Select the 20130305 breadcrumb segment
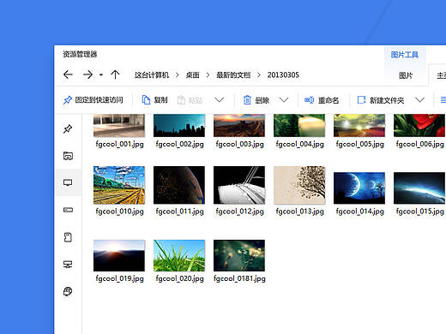The width and height of the screenshot is (446, 334). (x=283, y=75)
